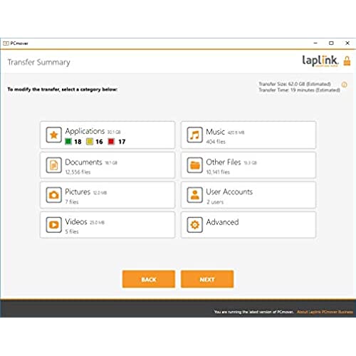This screenshot has height=356, width=356.
Task: Open the Documents category label
Action: click(x=83, y=162)
